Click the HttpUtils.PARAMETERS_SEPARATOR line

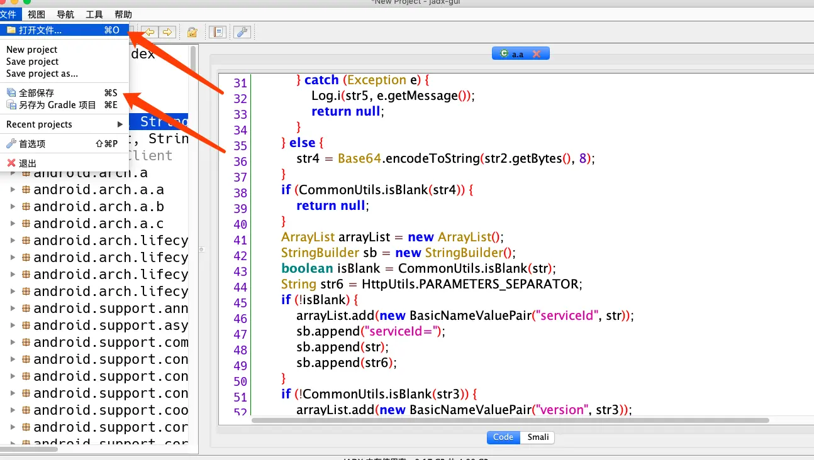click(432, 284)
